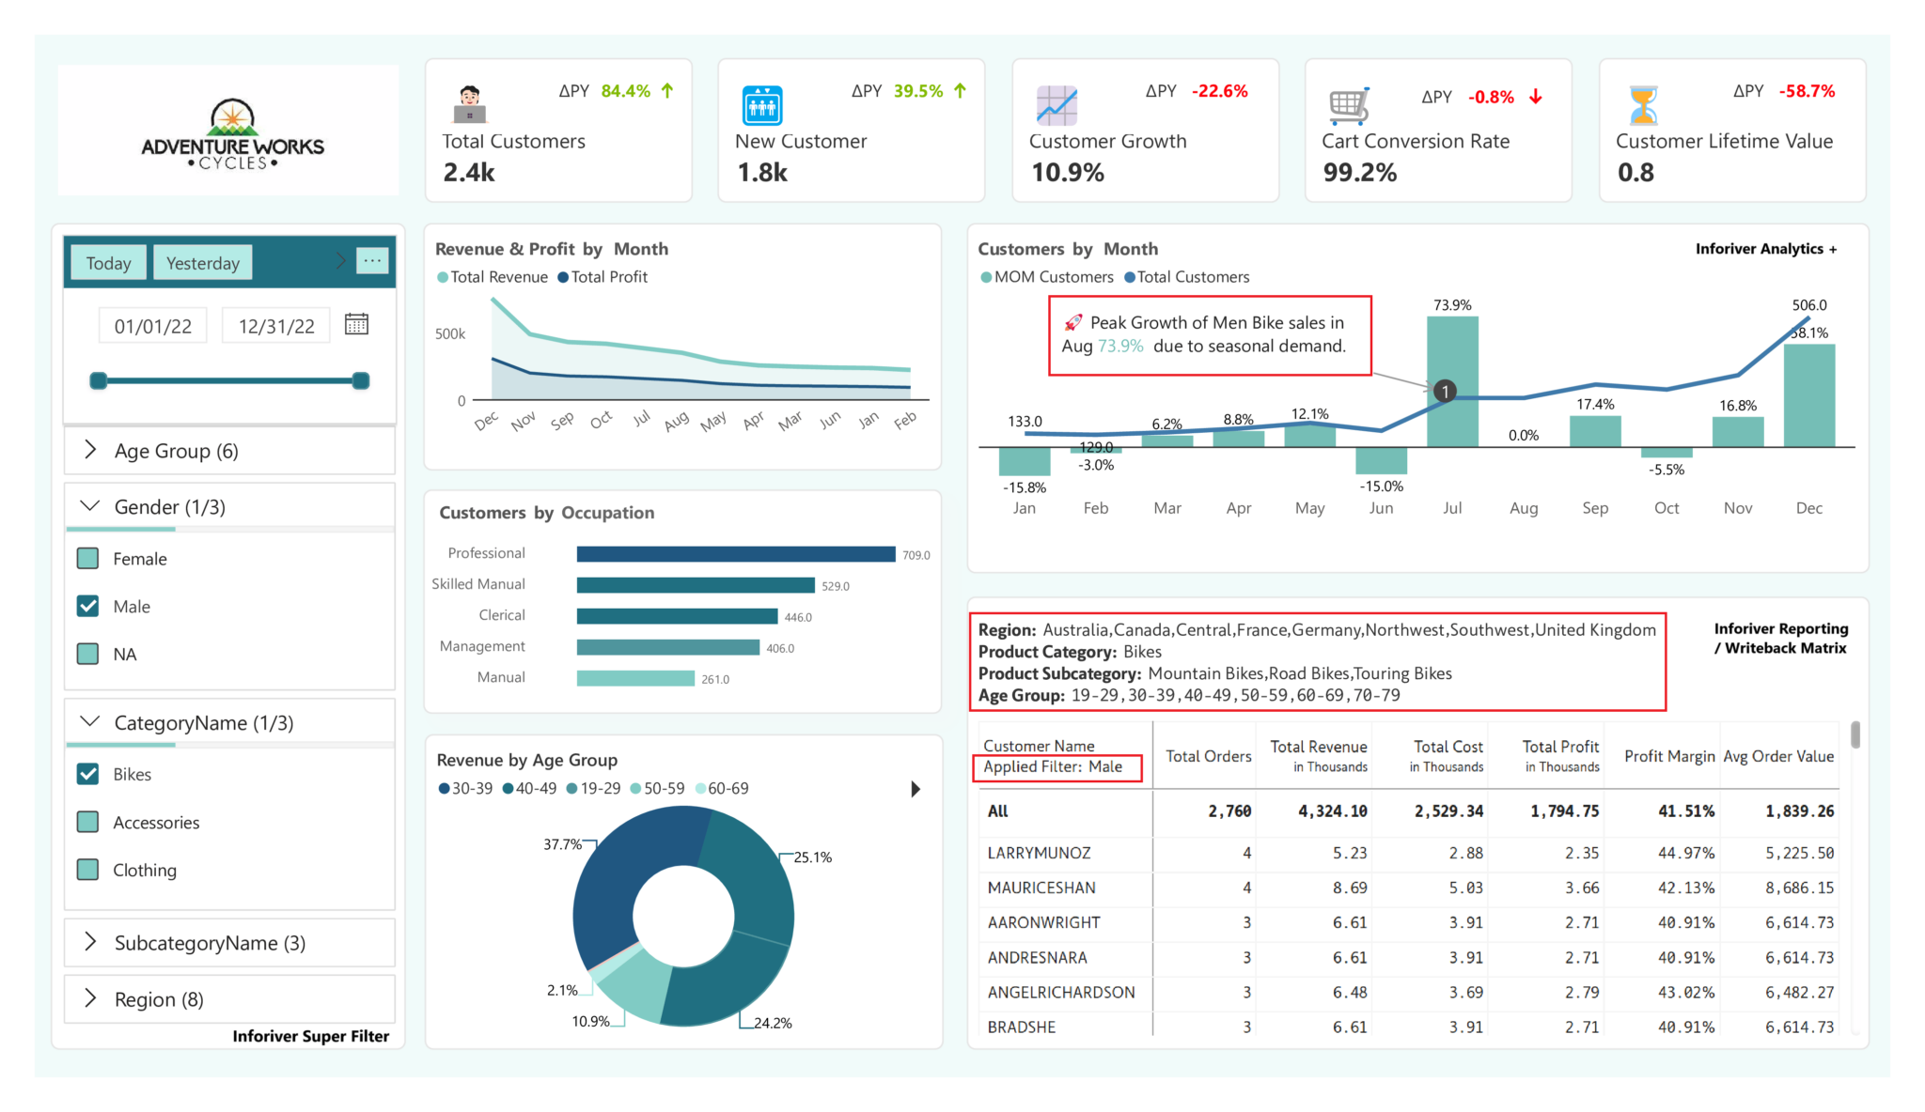Enable the Accessories category filter
This screenshot has width=1925, height=1112.
point(87,822)
